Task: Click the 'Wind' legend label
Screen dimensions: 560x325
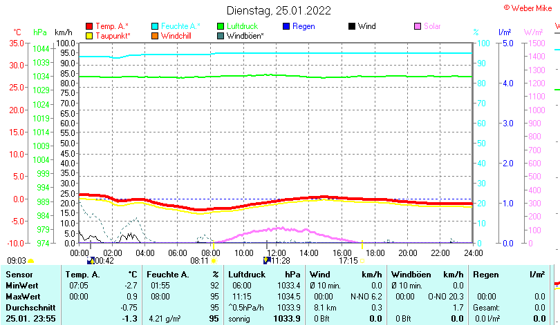Action: [x=367, y=26]
